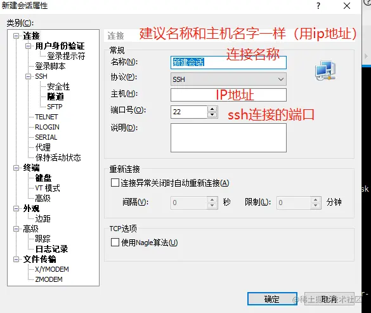Image resolution: width=371 pixels, height=313 pixels.
Task: Collapse the 高级 top-level tree node
Action: (x=16, y=229)
